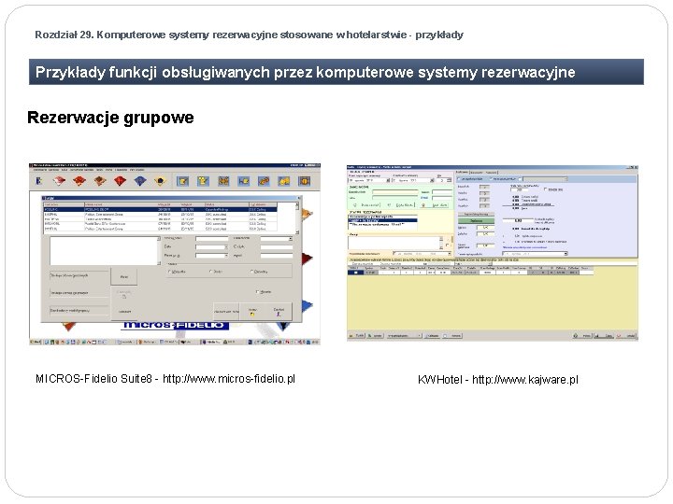Select the last status radio button in Fidelio dialog
673x504 pixels.
pyautogui.click(x=252, y=272)
